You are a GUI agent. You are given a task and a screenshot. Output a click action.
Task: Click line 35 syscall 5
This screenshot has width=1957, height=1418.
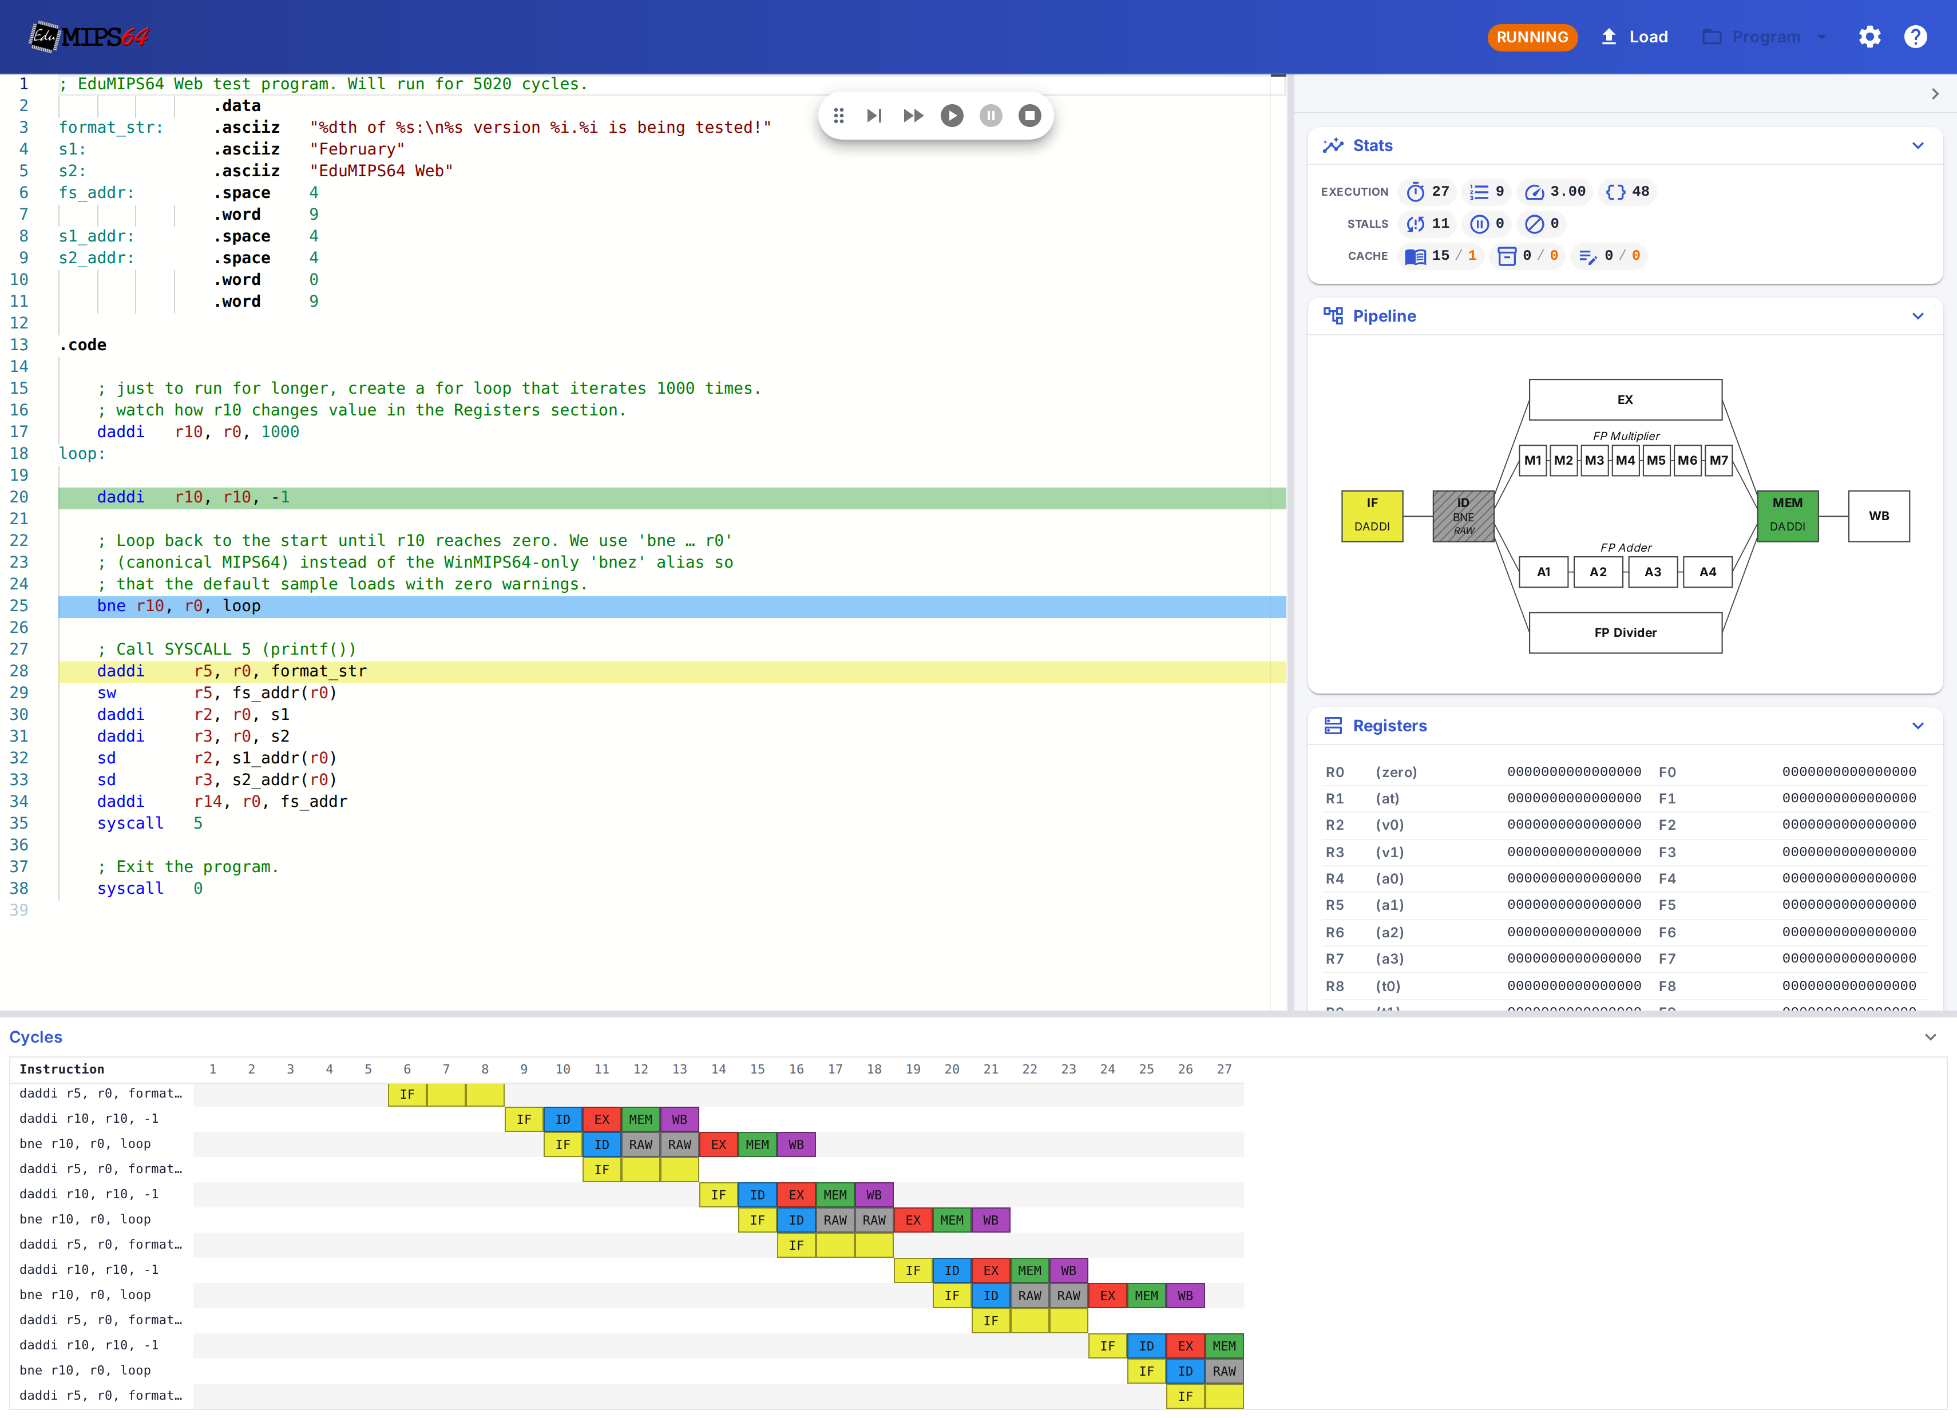[x=149, y=823]
